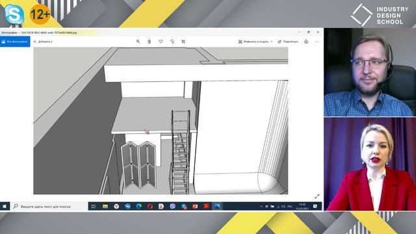Click the taskbar clock showing 15:45
Viewport: 416px width, 234px height.
[302, 207]
